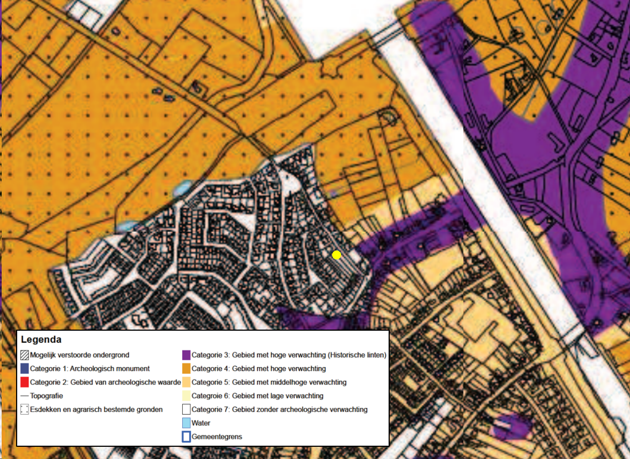Click the 'Topografie' legend label
The image size is (630, 459).
coord(47,396)
